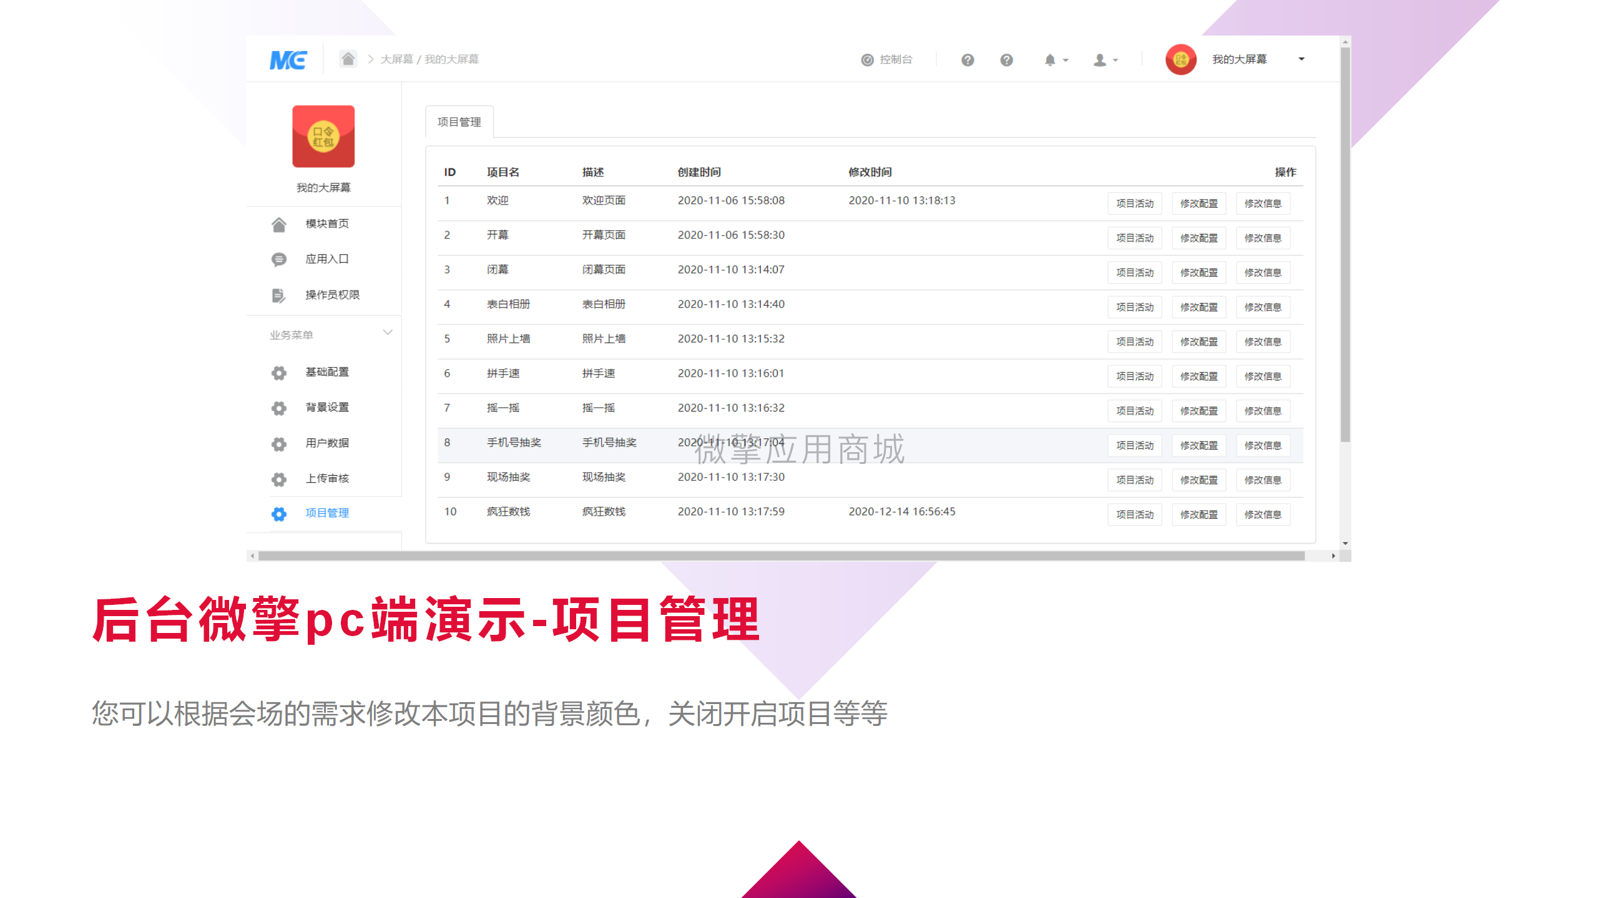Click 项目活动 for 表白相册 row
The image size is (1598, 898).
1135,307
